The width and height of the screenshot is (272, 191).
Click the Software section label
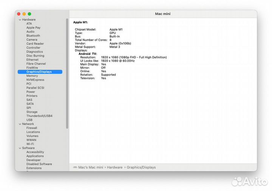(28, 148)
